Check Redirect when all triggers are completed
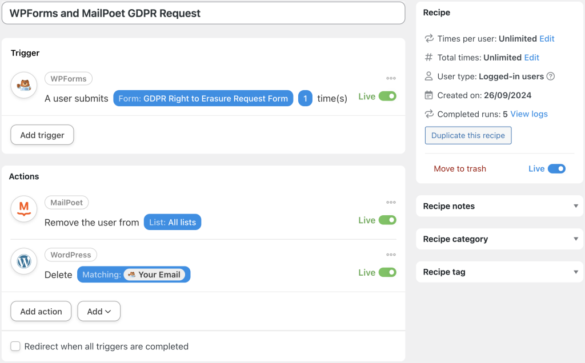The image size is (585, 363). (x=15, y=346)
